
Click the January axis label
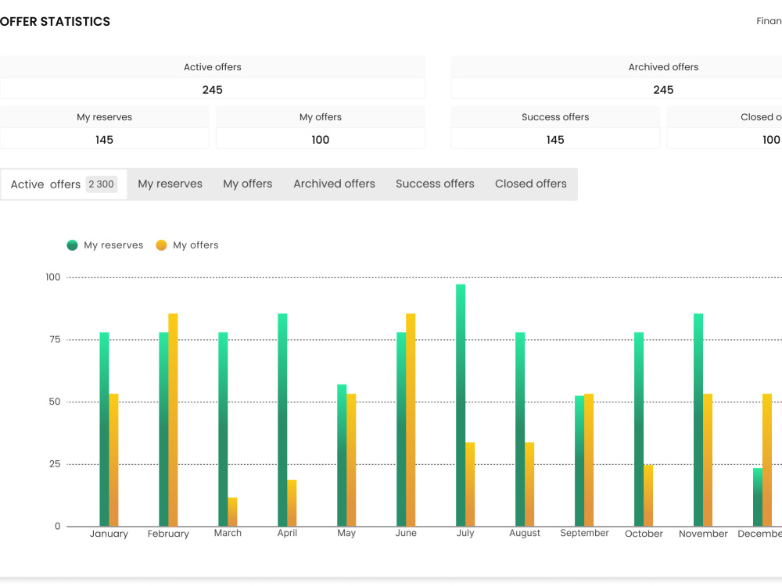[109, 534]
